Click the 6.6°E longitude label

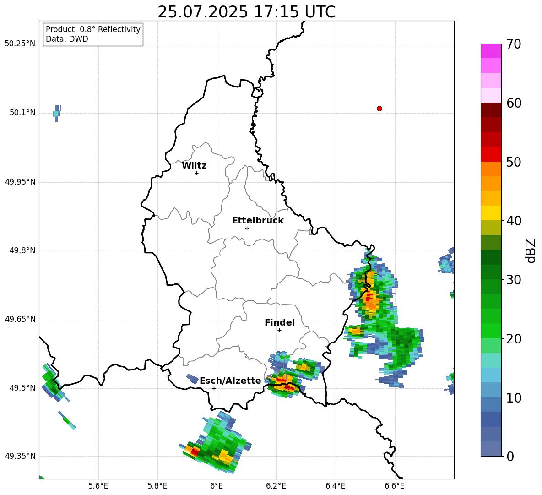tap(395, 486)
